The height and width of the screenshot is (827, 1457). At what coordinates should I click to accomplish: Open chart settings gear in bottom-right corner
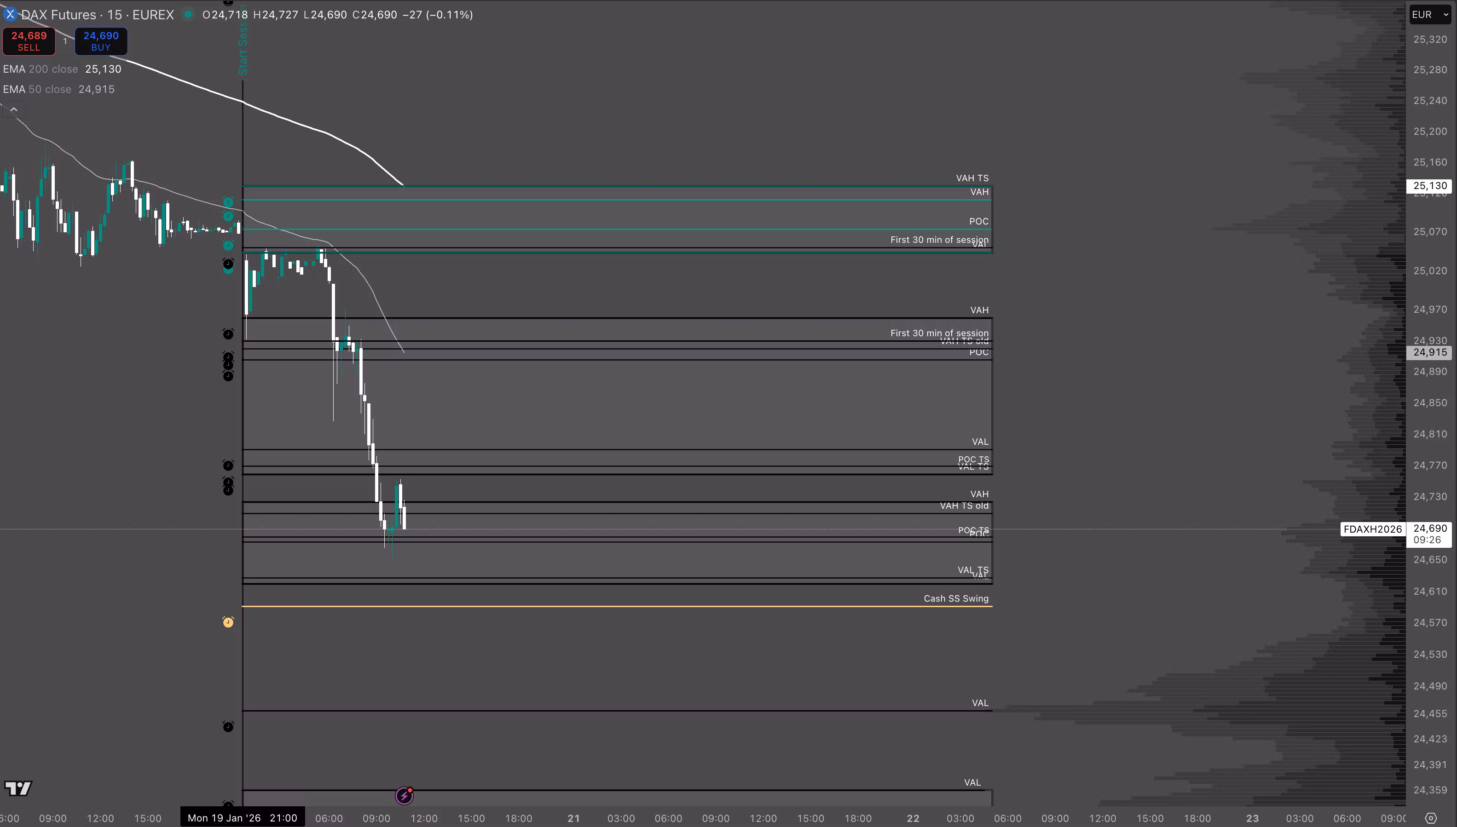pos(1431,818)
